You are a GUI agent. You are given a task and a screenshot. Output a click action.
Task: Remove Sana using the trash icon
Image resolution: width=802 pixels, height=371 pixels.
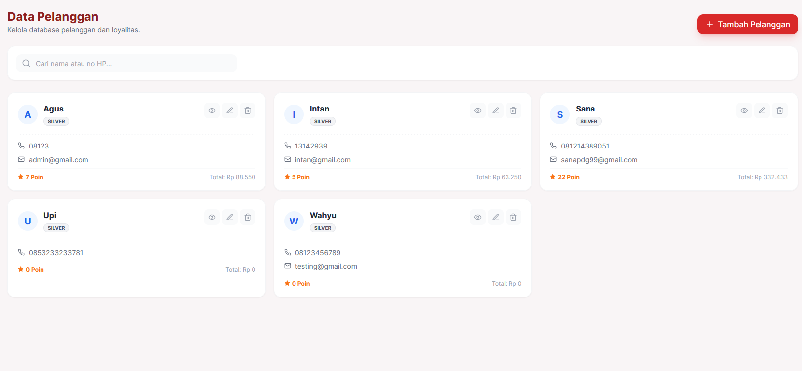coord(780,111)
